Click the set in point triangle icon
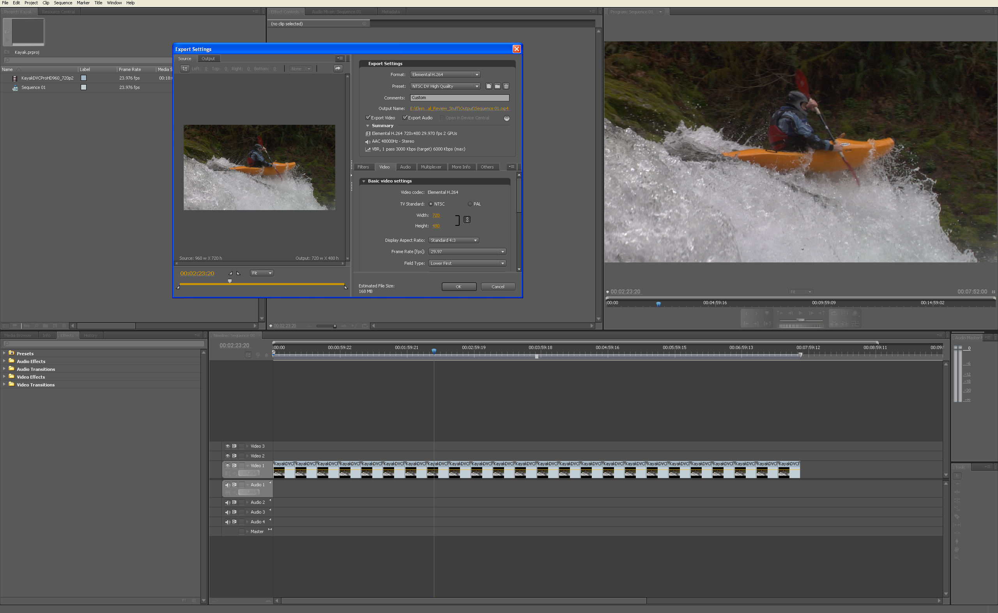This screenshot has width=998, height=613. click(230, 273)
